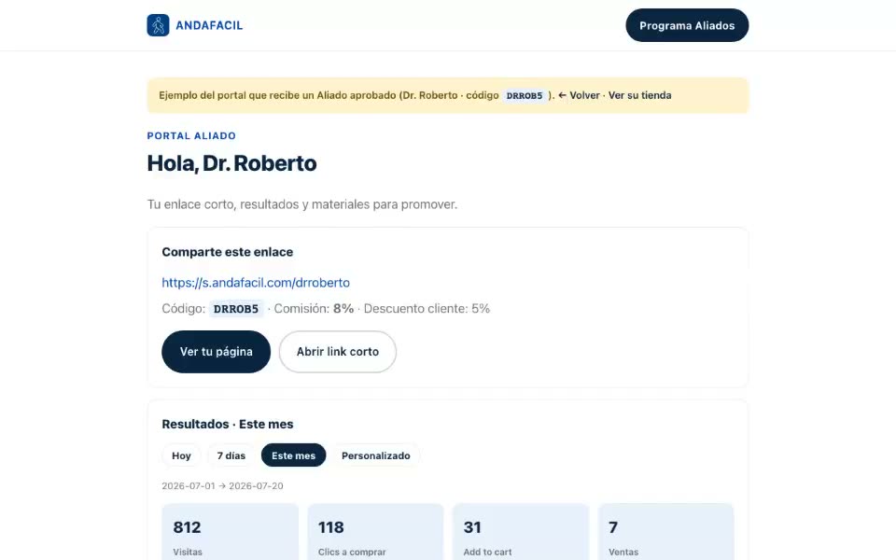Screen dimensions: 896x560
Task: Click the Andafacil walking-figure logo icon
Action: click(x=158, y=25)
